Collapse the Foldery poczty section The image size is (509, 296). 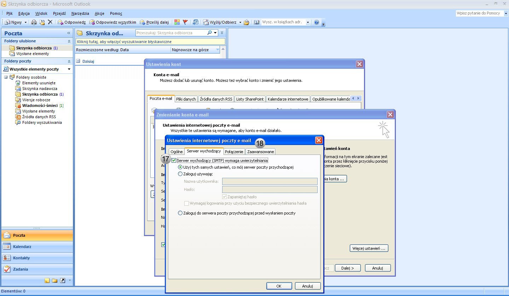point(69,61)
